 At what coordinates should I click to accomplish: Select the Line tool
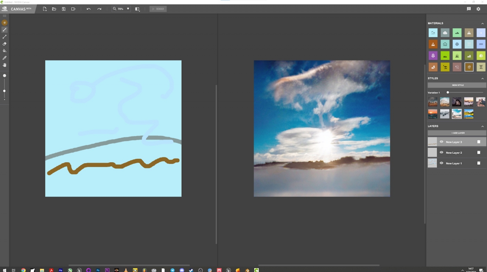5,37
